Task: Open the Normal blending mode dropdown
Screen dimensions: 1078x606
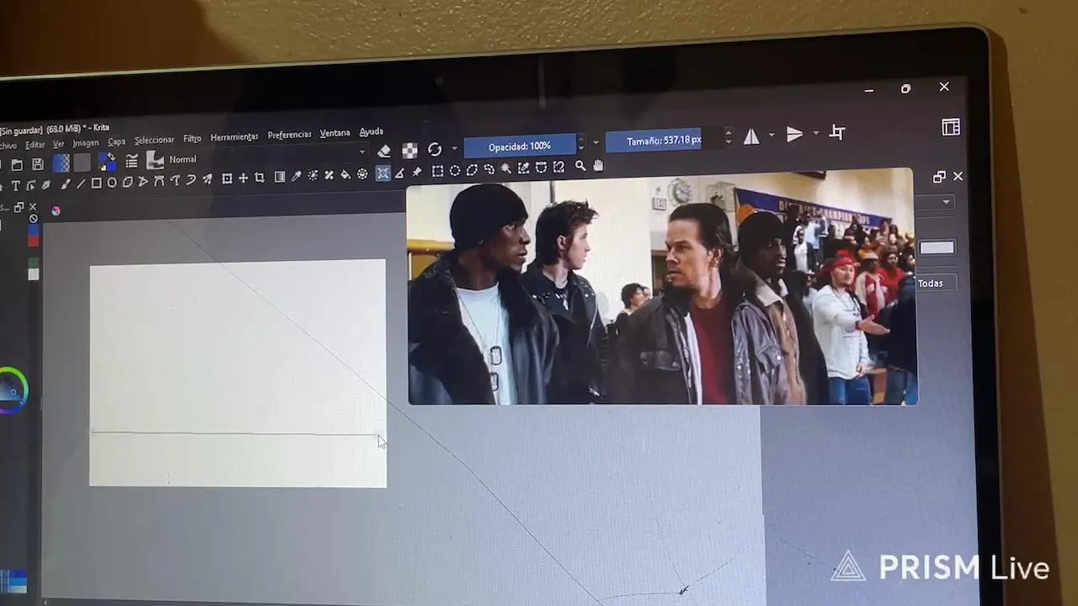Action: pyautogui.click(x=268, y=156)
